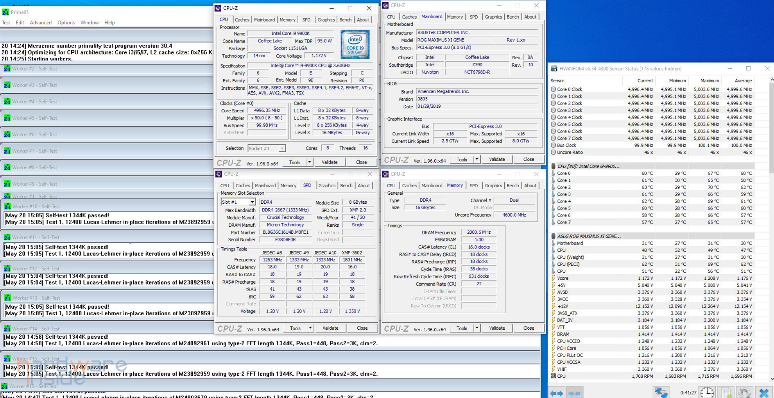Open the Slot #1 memory slot dropdown
This screenshot has width=774, height=398.
pos(252,202)
